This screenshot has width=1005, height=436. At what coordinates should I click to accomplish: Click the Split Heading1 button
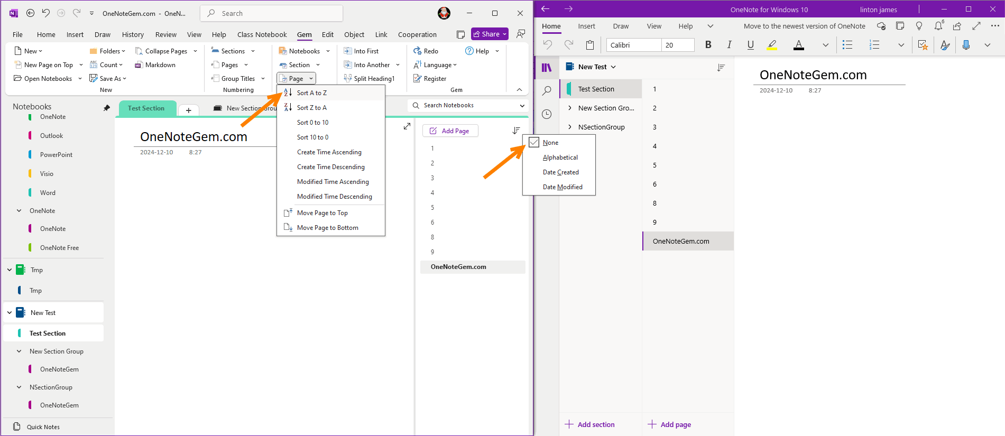(x=369, y=78)
